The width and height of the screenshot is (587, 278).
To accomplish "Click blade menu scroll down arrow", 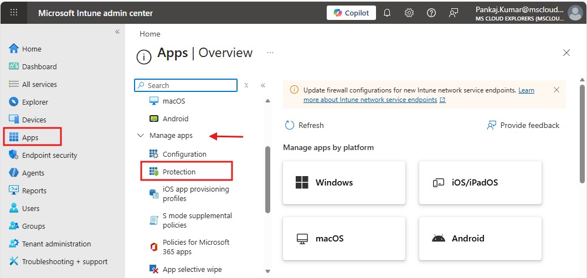I will click(x=267, y=271).
